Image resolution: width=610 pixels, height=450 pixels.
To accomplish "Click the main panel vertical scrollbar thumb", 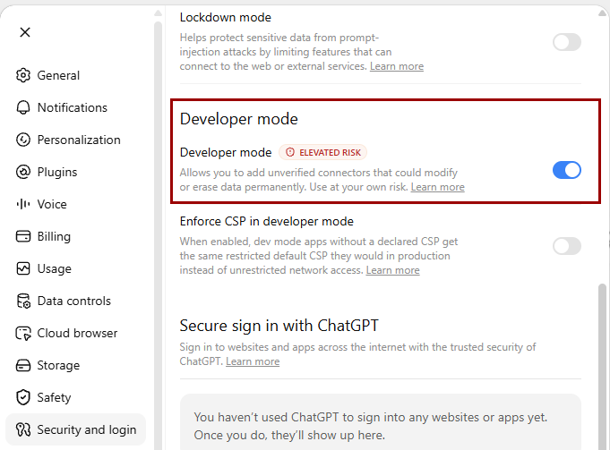I will click(x=602, y=365).
